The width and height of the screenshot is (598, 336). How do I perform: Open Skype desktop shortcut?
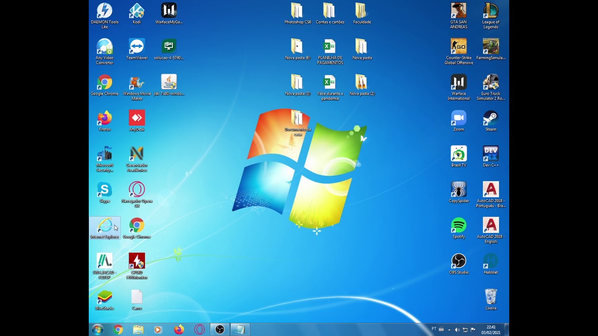pyautogui.click(x=104, y=192)
